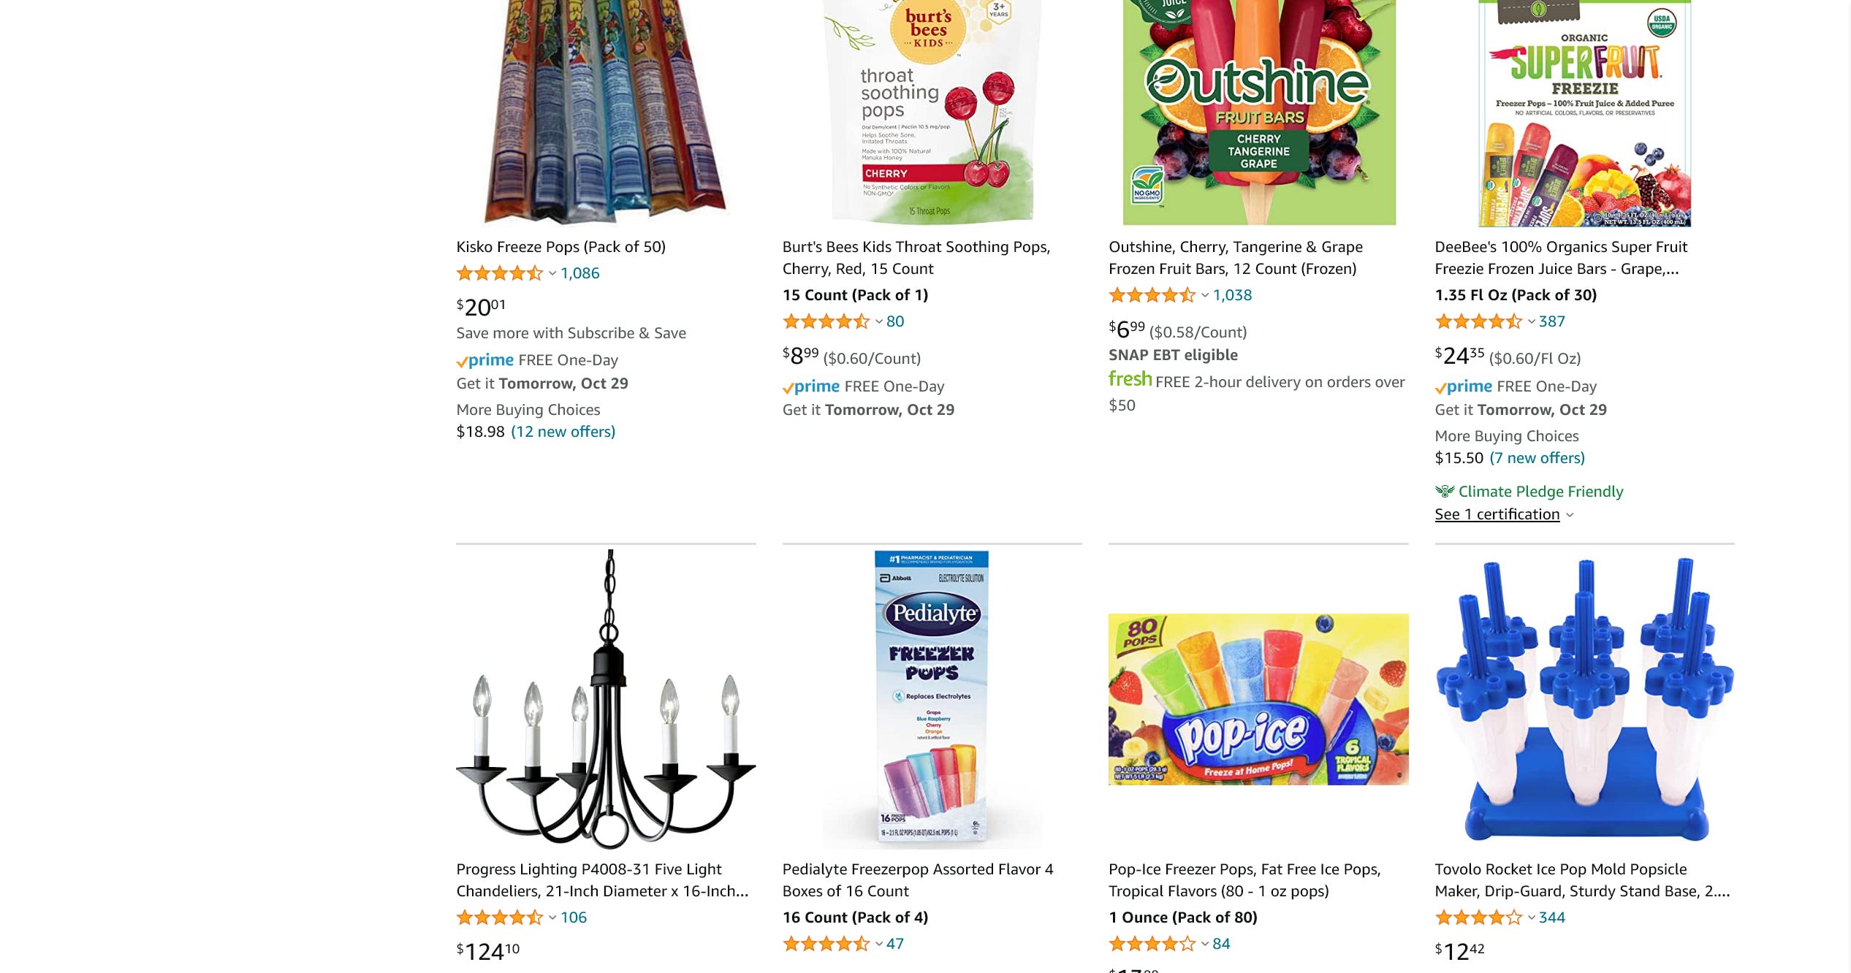Open Kisko Freeze Pops star rating
Image resolution: width=1851 pixels, height=973 pixels.
pos(500,273)
